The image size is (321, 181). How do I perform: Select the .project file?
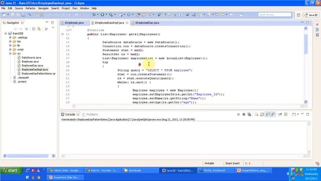click(22, 81)
